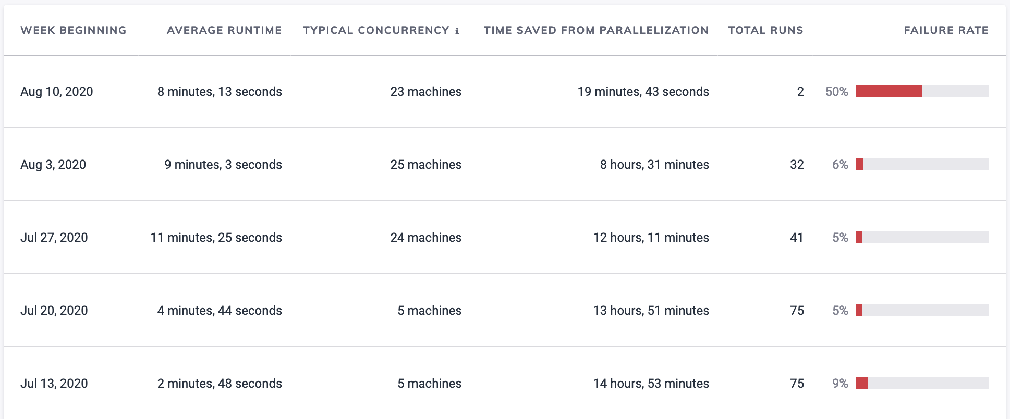Click the 2 minutes, 48 seconds runtime value
Screen dimensions: 1010x419
pos(220,384)
